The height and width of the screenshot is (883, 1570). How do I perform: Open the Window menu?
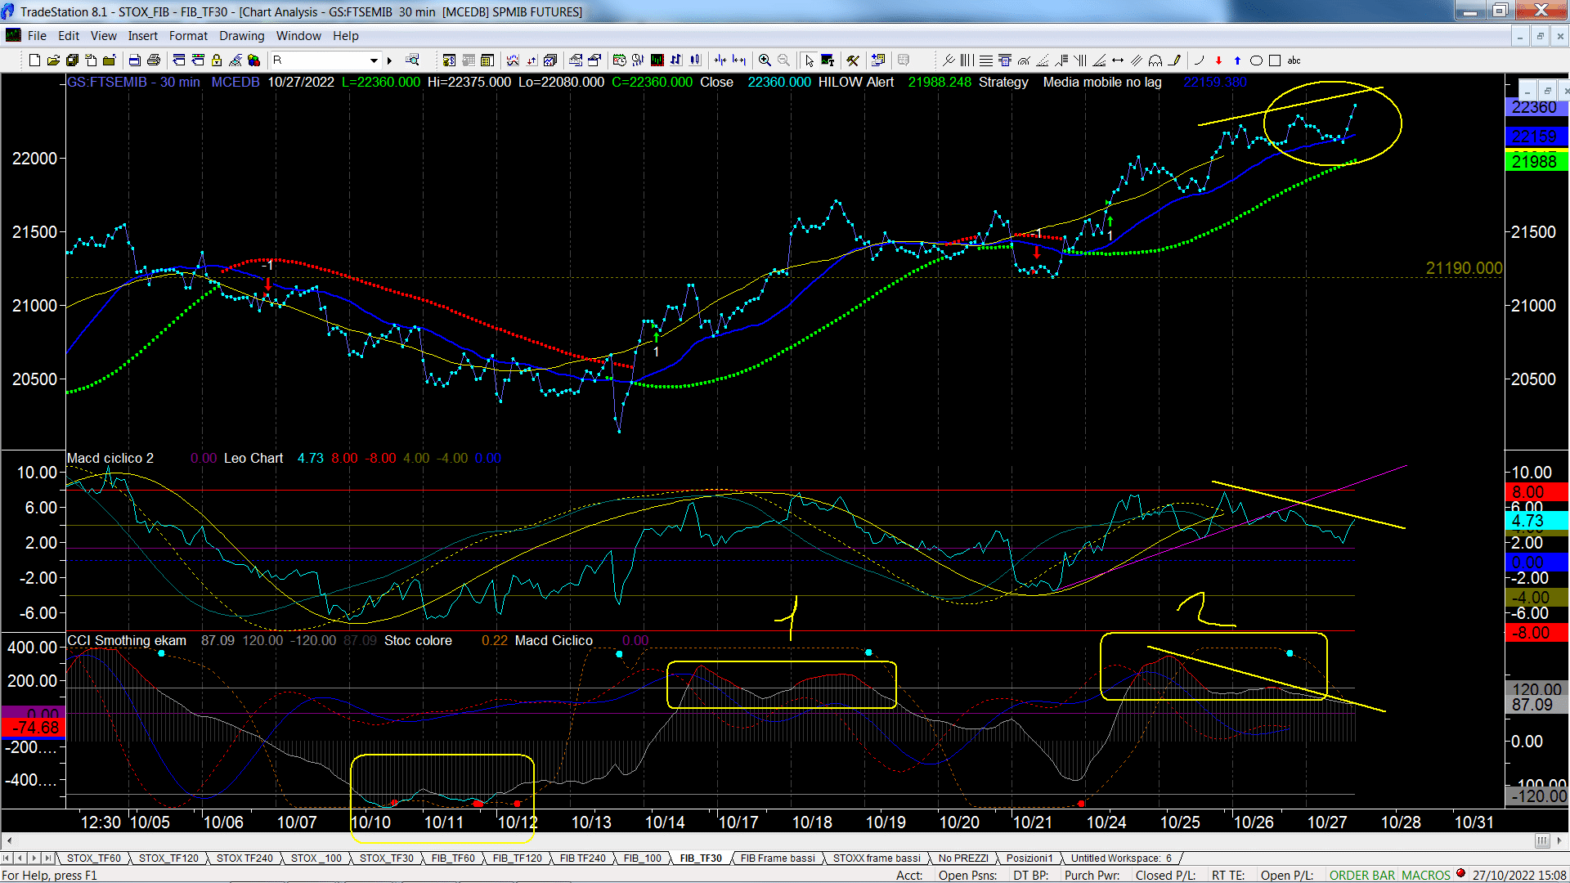pyautogui.click(x=298, y=36)
